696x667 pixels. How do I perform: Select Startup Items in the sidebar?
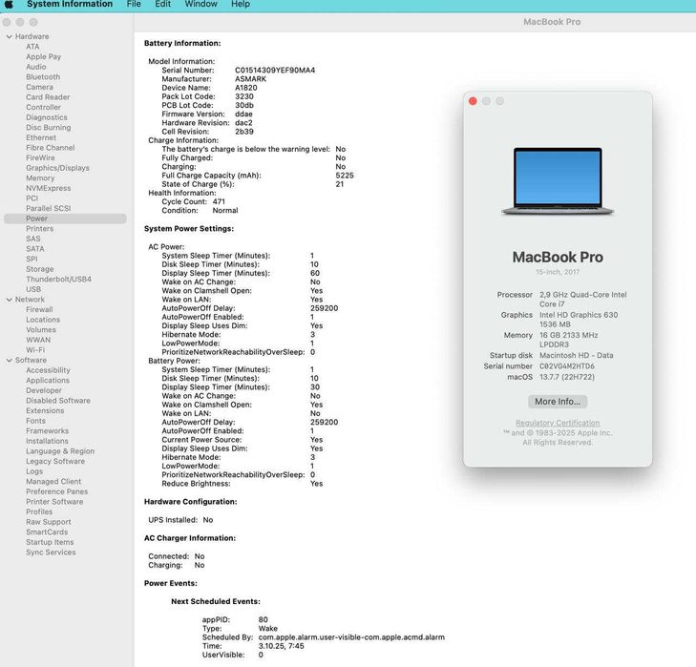click(50, 542)
